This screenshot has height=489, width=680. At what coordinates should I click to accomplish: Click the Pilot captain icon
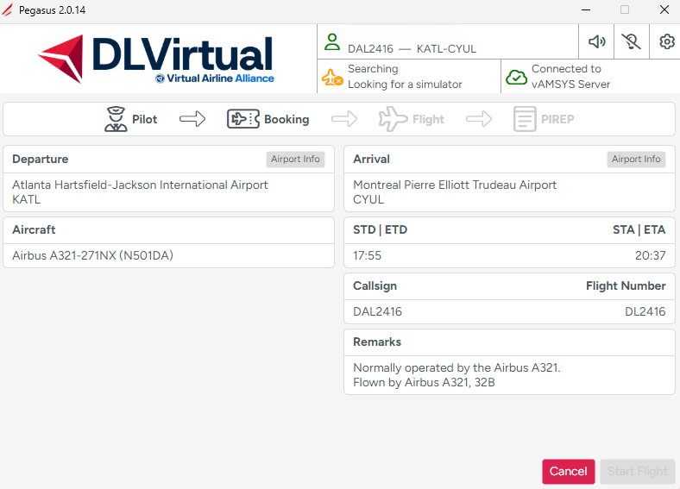click(x=116, y=119)
